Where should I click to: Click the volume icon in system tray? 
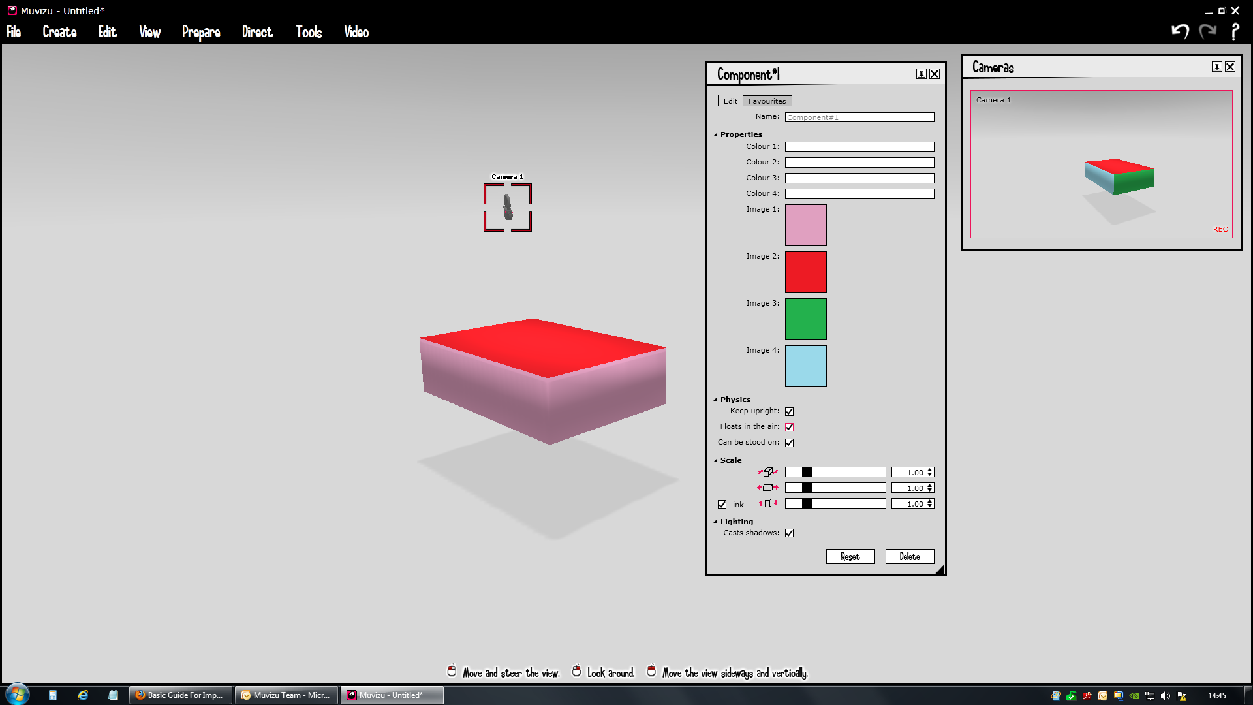pyautogui.click(x=1166, y=696)
